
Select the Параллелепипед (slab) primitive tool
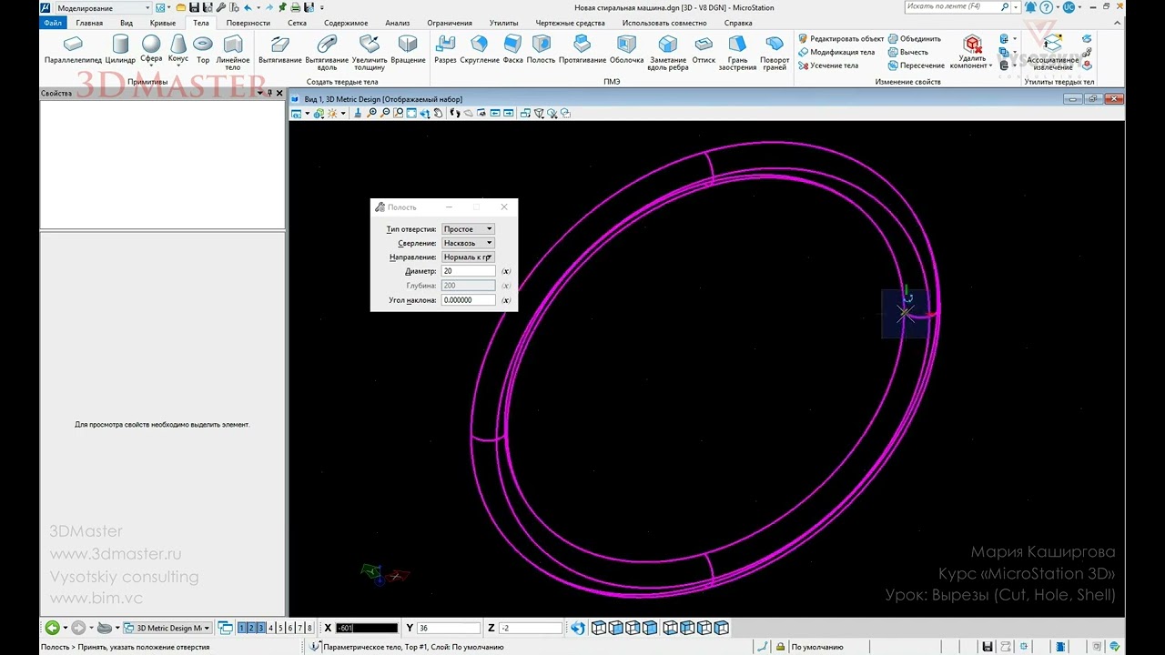point(73,50)
